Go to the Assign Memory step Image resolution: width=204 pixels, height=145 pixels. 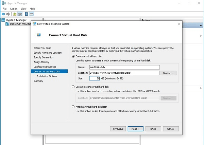click(41, 62)
